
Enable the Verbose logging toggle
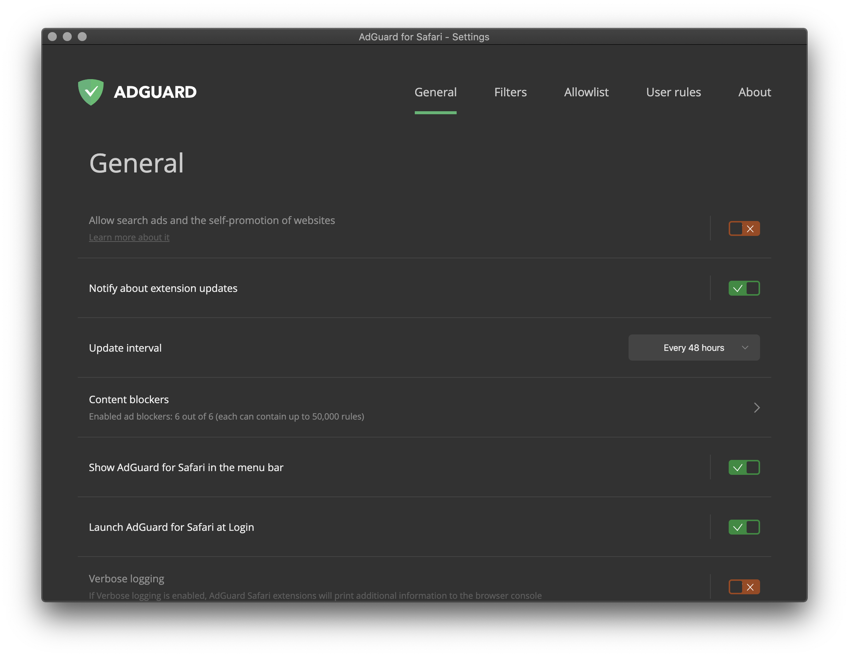point(744,587)
